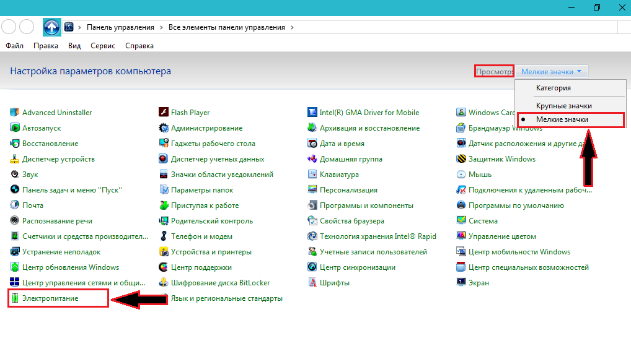Click the up-arrow navigation icon
Screen dimensions: 631x346
click(51, 27)
